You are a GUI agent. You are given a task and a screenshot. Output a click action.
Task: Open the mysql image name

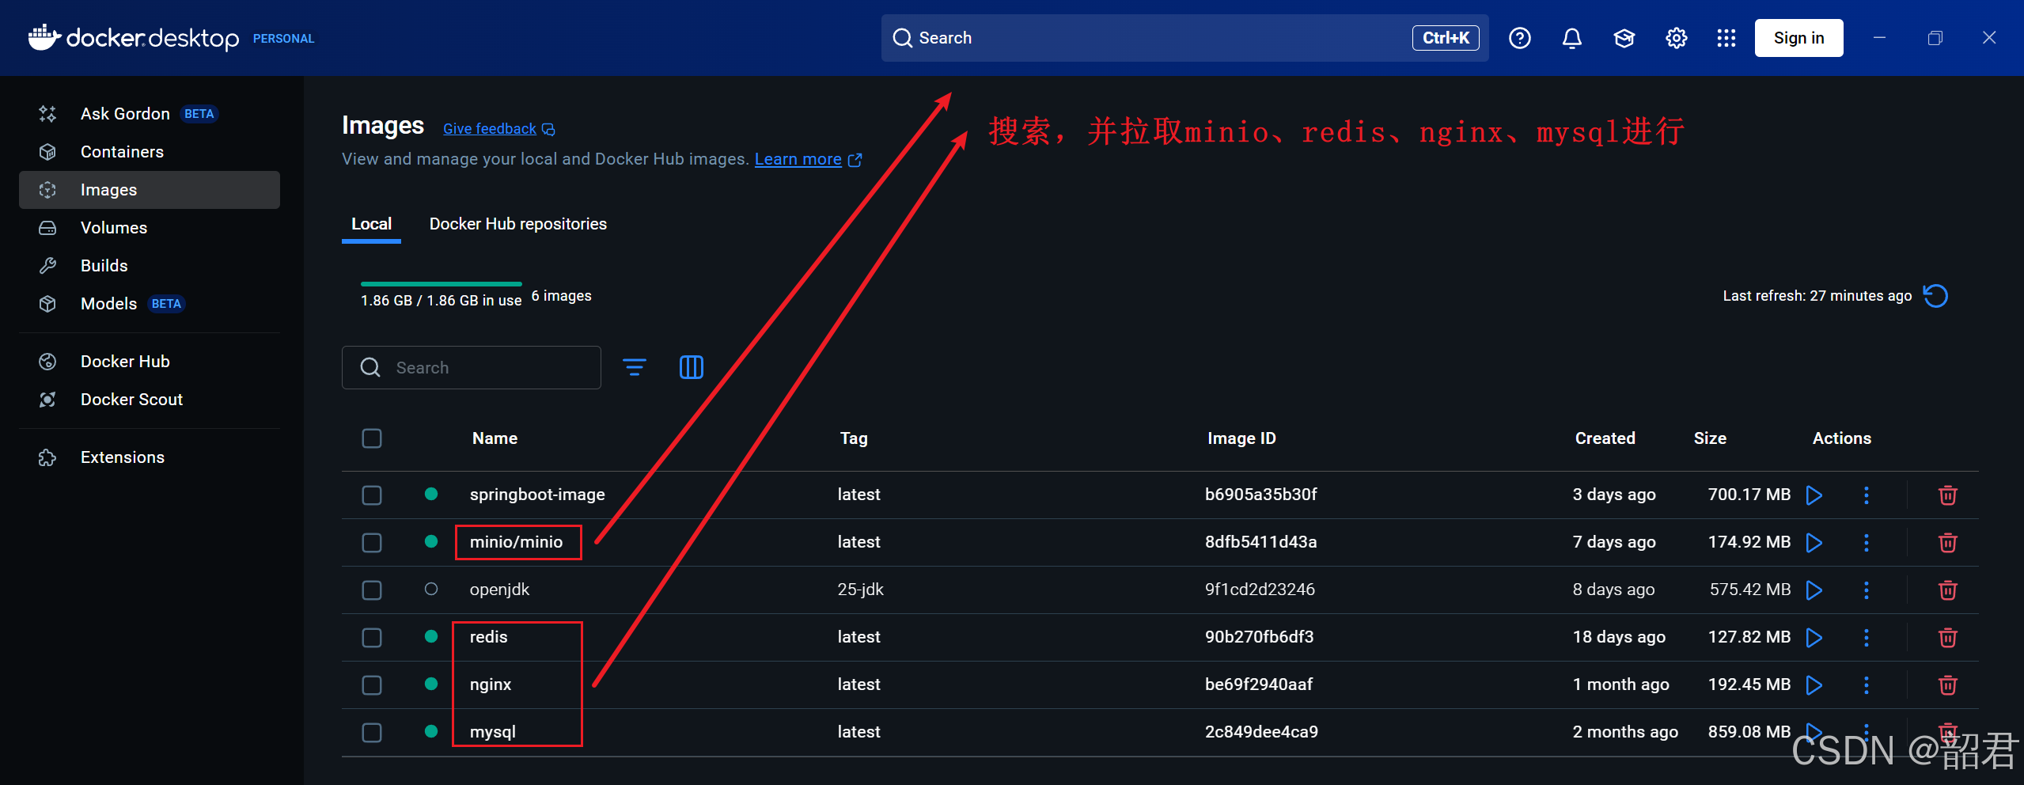click(493, 732)
